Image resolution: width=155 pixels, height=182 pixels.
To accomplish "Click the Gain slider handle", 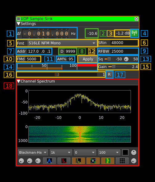I will [114, 67].
